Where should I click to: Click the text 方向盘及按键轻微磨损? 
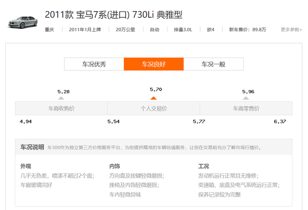pyautogui.click(x=137, y=176)
